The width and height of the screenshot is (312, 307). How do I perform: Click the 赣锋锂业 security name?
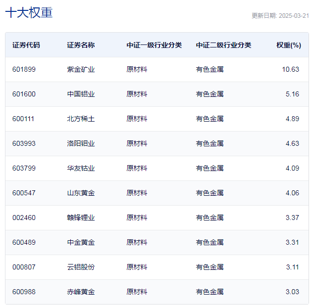(81, 218)
